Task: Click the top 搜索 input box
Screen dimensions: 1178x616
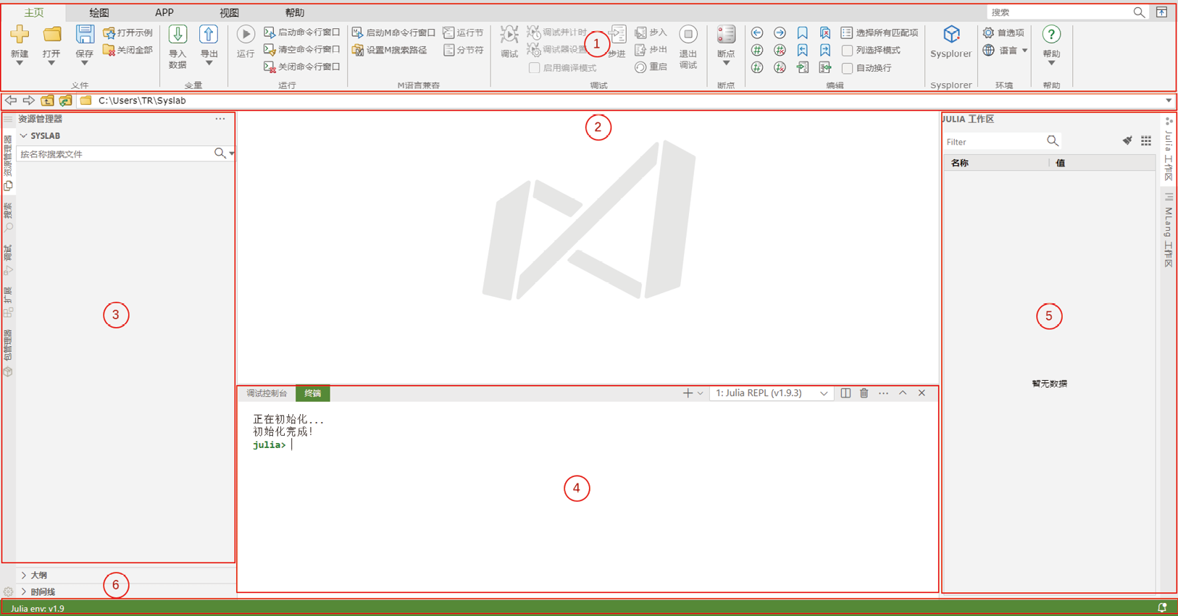Action: (1059, 12)
